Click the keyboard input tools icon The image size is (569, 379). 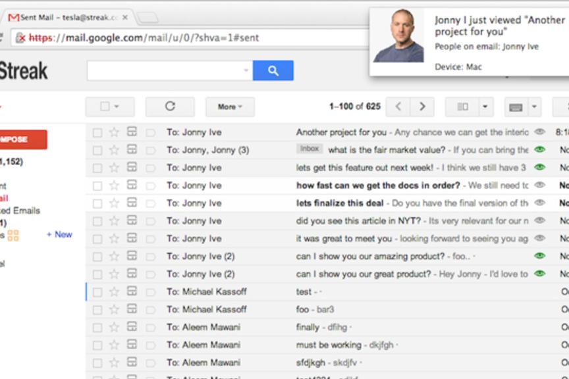[516, 107]
